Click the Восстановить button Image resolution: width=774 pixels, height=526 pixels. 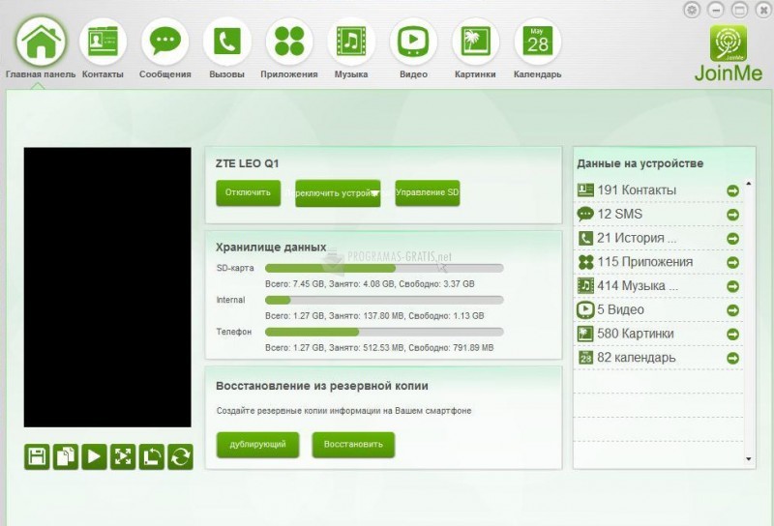click(353, 445)
